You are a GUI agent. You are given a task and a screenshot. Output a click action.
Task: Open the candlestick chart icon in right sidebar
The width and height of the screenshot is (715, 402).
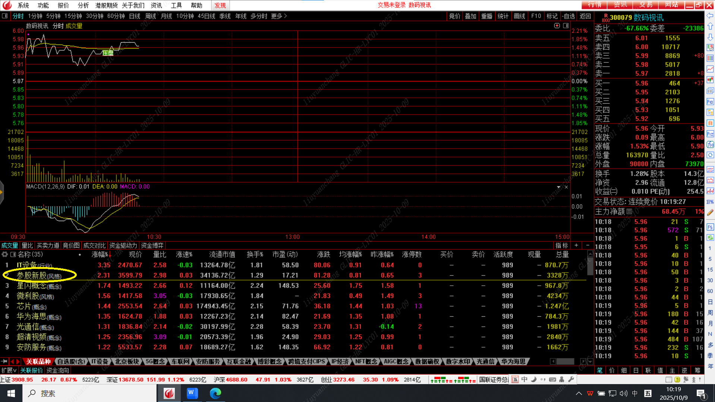tap(710, 80)
